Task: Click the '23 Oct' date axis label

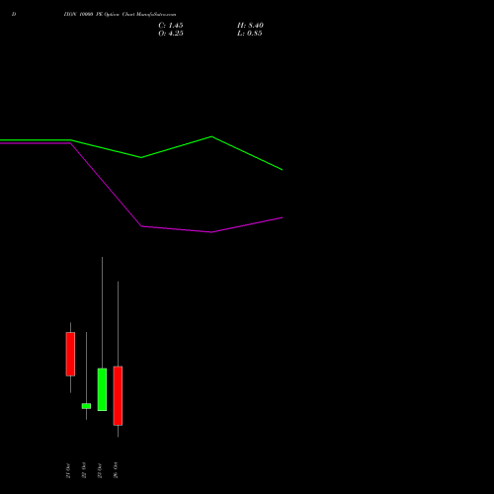Action: (x=100, y=470)
